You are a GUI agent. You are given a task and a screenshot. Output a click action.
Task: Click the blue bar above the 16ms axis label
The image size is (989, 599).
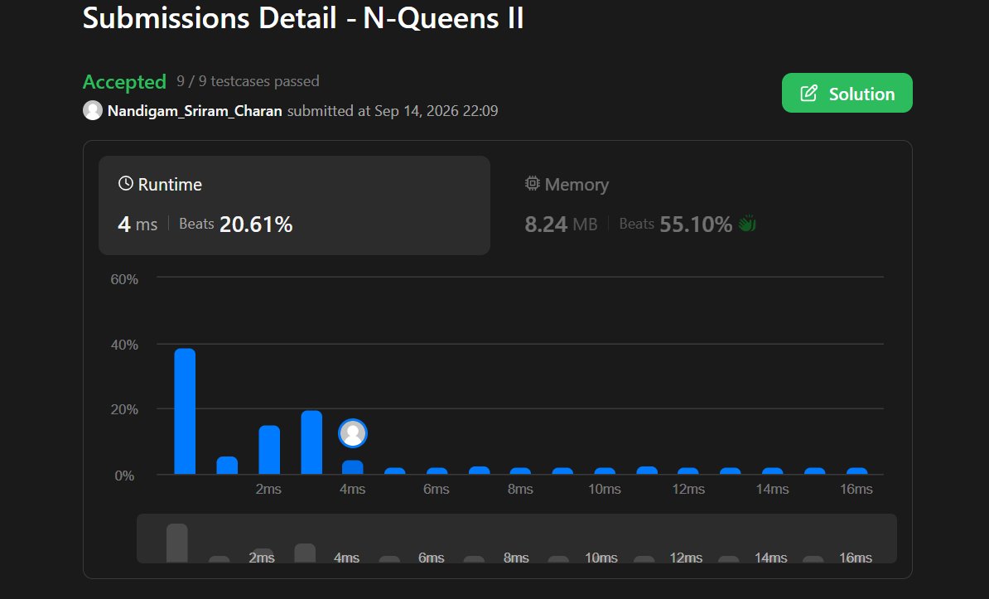[x=856, y=471]
